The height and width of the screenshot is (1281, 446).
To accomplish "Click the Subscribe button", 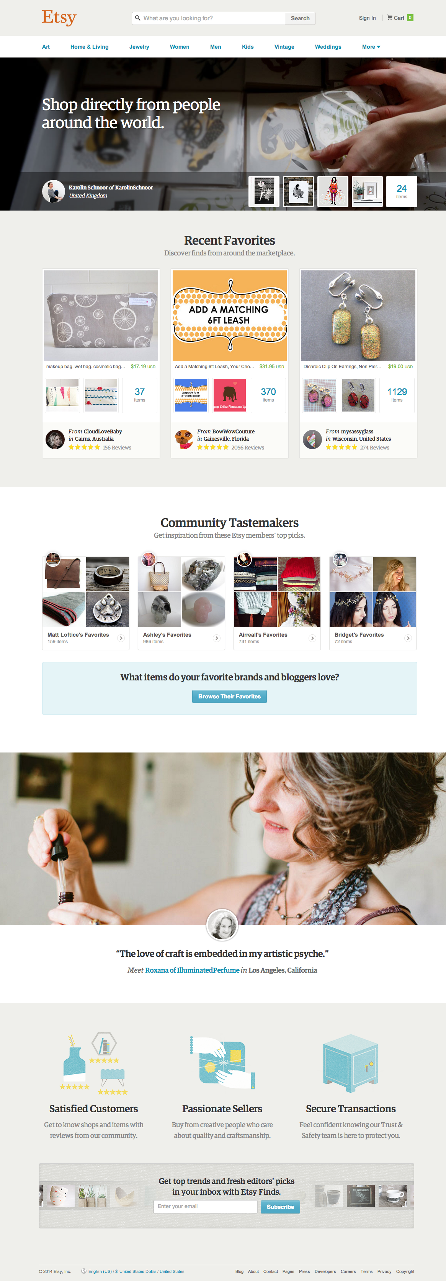I will tap(280, 1207).
